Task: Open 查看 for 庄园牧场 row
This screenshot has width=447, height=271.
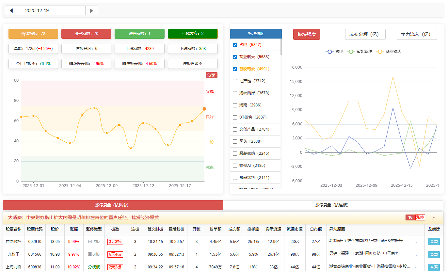Action: (x=434, y=242)
